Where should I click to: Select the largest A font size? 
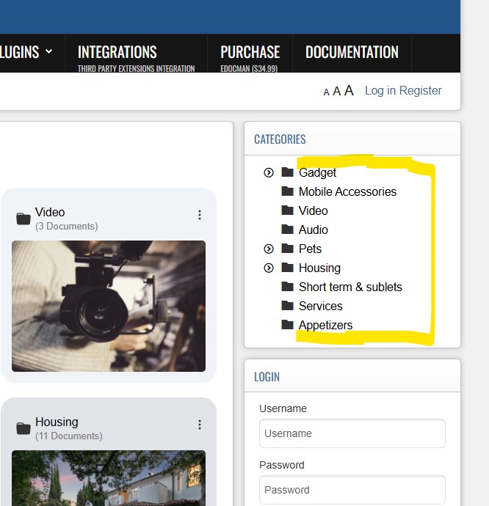pyautogui.click(x=349, y=90)
